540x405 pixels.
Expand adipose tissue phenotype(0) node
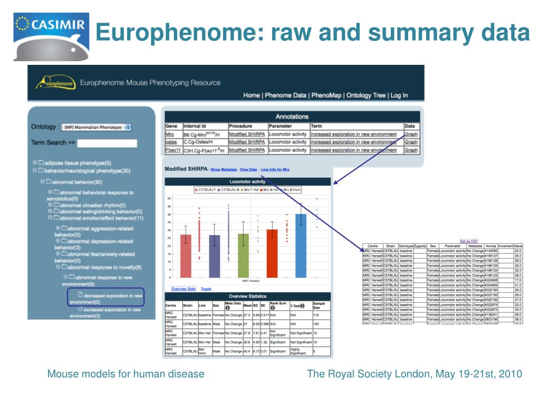pos(34,162)
